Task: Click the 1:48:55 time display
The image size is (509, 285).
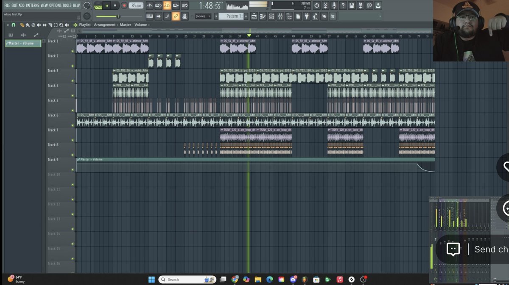Action: [x=211, y=6]
